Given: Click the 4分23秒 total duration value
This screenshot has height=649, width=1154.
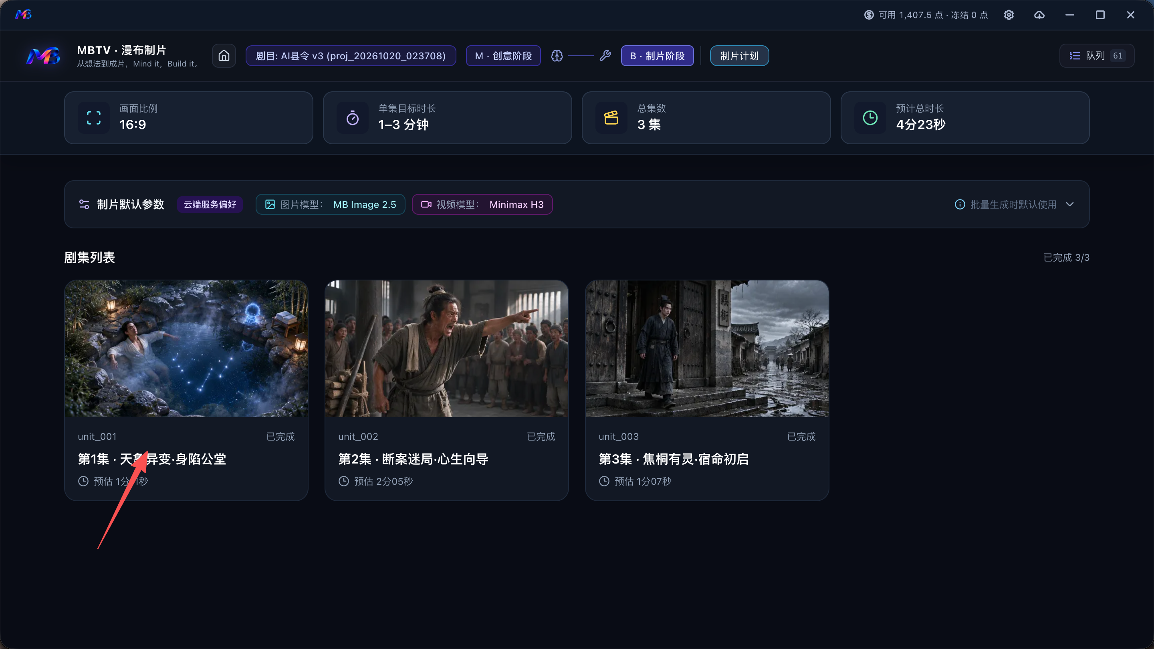Looking at the screenshot, I should point(921,125).
